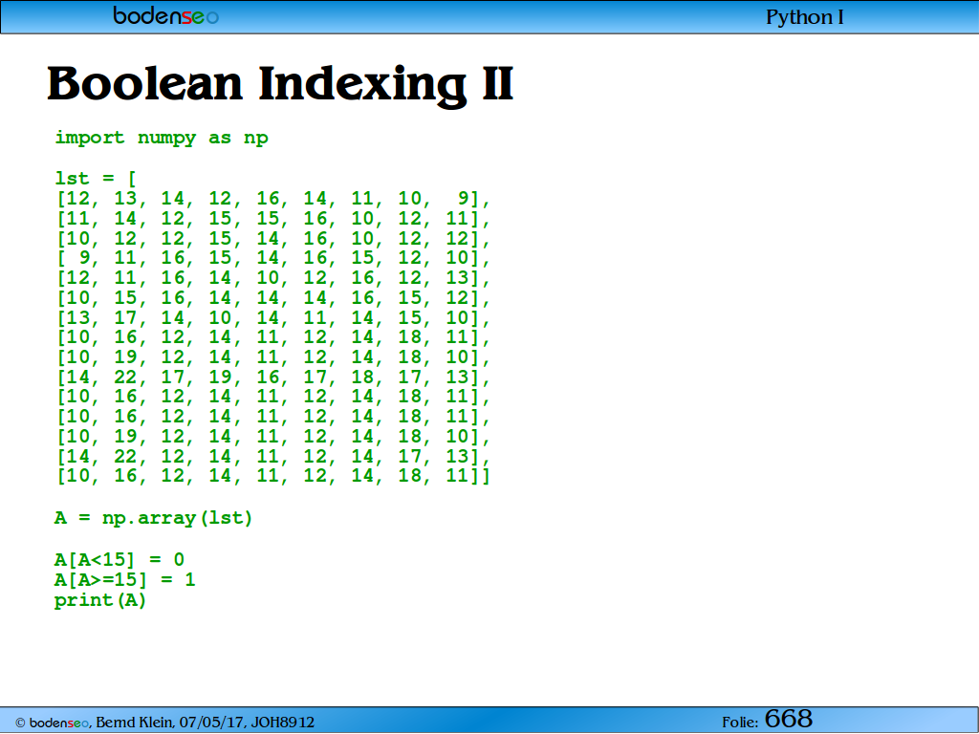
Task: Click the bodenseo logo in header
Action: pyautogui.click(x=166, y=15)
